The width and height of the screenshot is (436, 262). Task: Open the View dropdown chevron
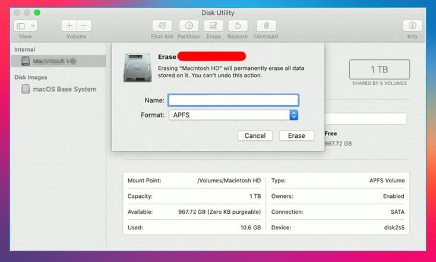point(33,26)
